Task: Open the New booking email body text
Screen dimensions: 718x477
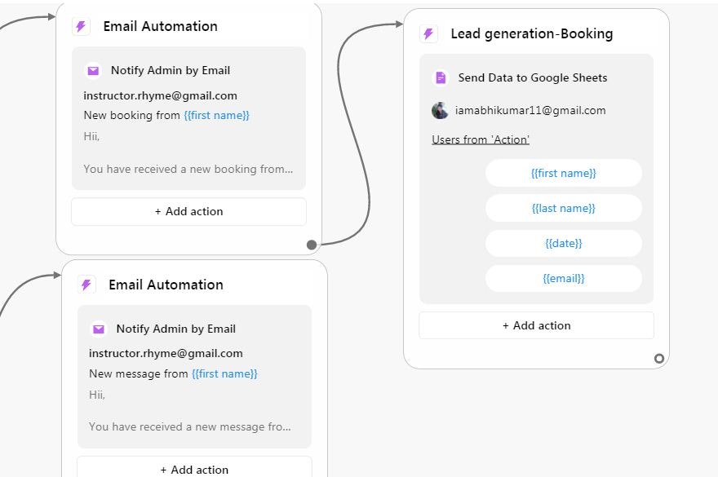Action: click(x=188, y=170)
